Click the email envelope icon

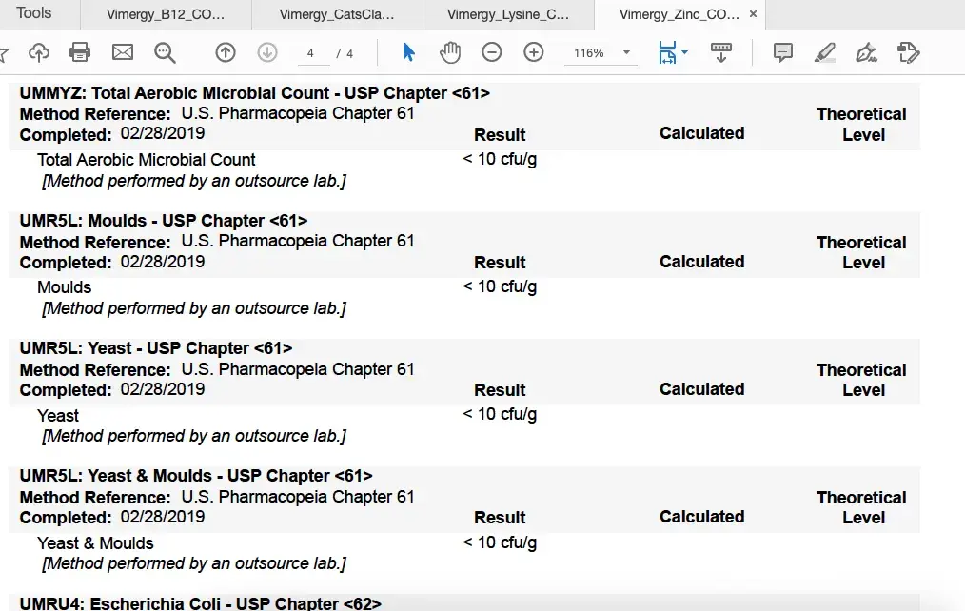click(123, 53)
